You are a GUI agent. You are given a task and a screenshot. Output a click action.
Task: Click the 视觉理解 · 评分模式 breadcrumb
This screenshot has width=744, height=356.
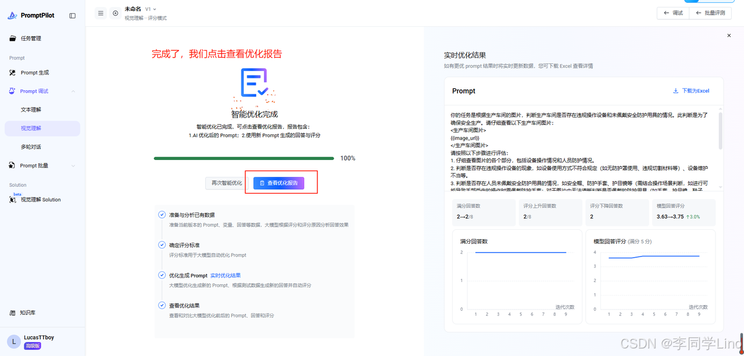click(145, 18)
